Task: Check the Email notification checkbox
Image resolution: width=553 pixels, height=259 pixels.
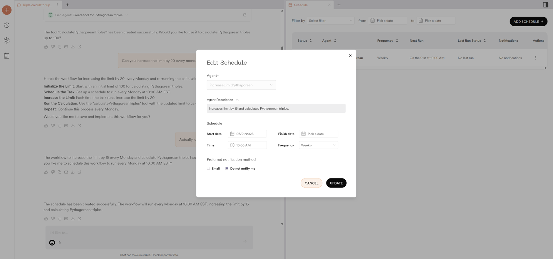Action: (208, 168)
